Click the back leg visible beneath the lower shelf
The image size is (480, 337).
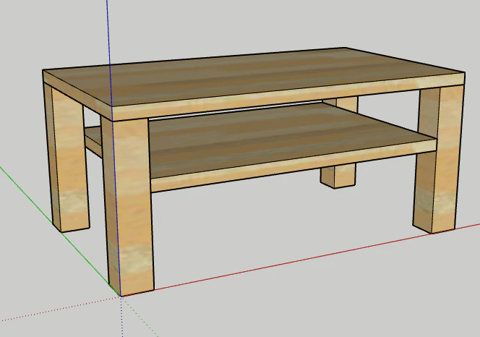coord(338,176)
